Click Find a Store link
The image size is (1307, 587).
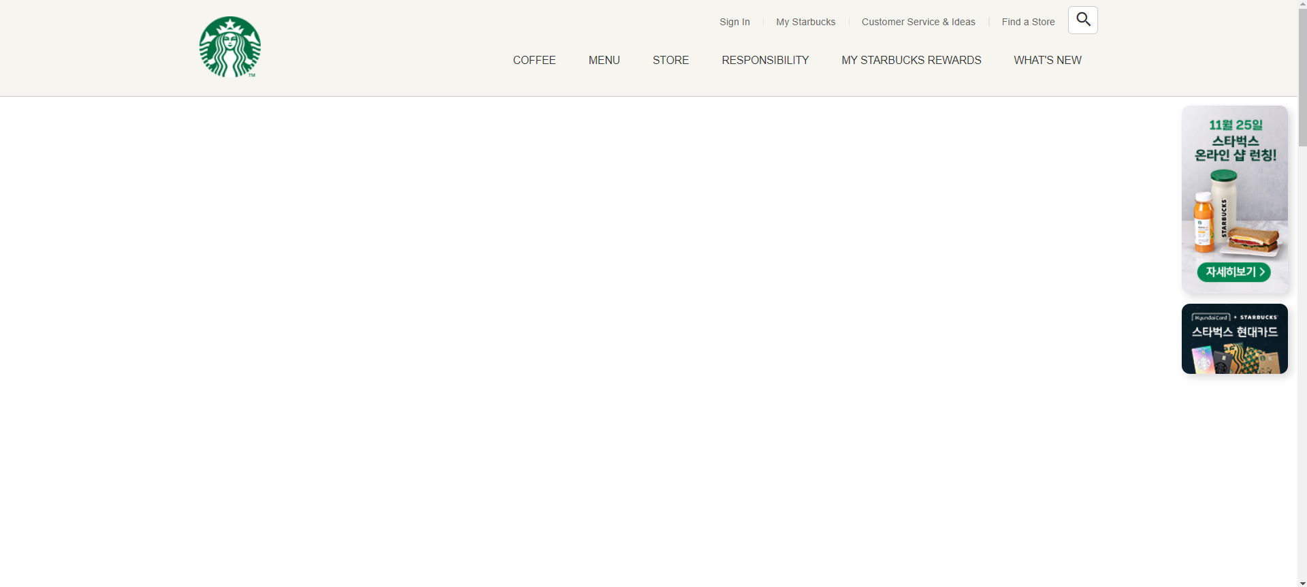pos(1028,22)
